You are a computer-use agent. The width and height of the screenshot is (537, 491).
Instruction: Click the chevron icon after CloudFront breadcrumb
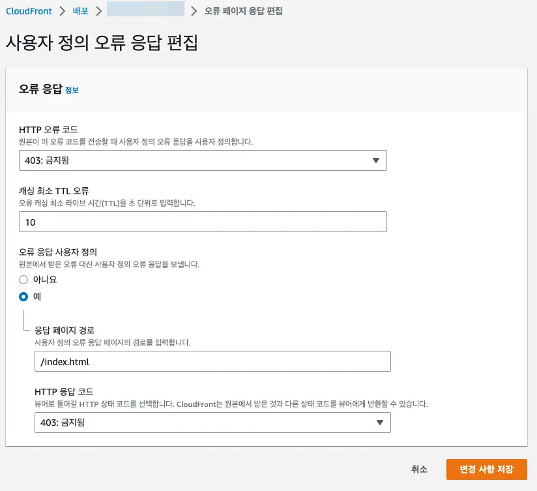click(63, 11)
